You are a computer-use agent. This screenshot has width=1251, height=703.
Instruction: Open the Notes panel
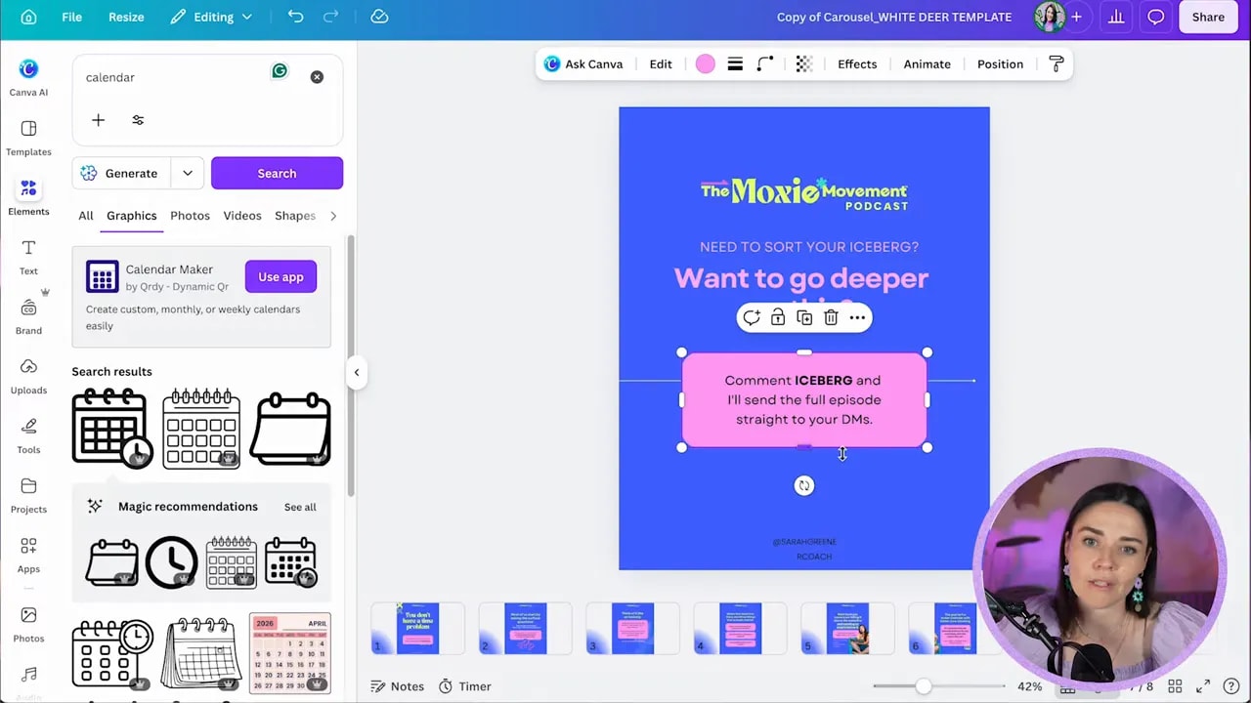coord(398,686)
